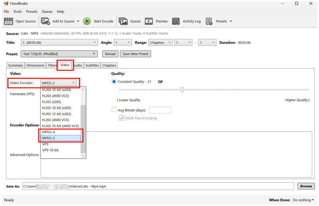Select the Video tab

click(x=65, y=65)
